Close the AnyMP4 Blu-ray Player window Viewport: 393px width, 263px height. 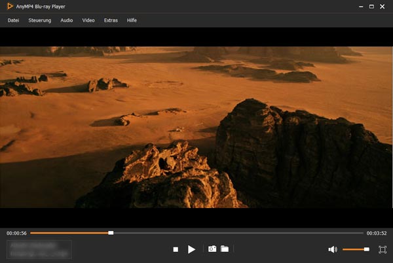point(383,7)
